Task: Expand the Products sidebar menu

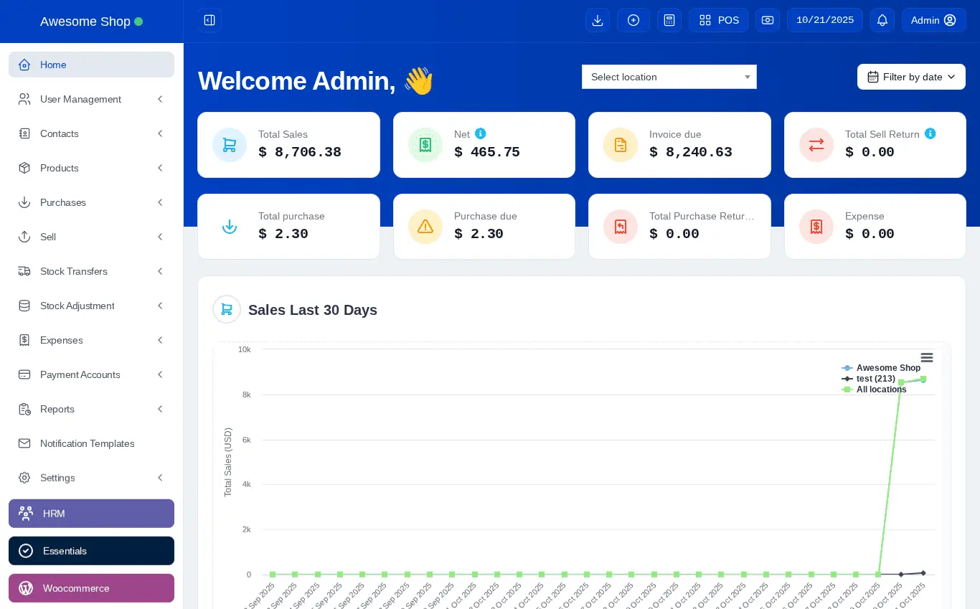Action: 91,168
